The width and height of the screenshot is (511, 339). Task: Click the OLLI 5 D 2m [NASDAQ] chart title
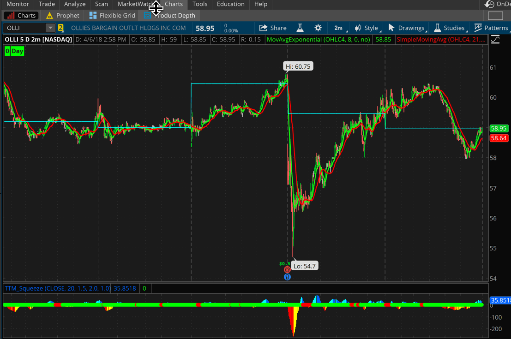click(x=38, y=40)
